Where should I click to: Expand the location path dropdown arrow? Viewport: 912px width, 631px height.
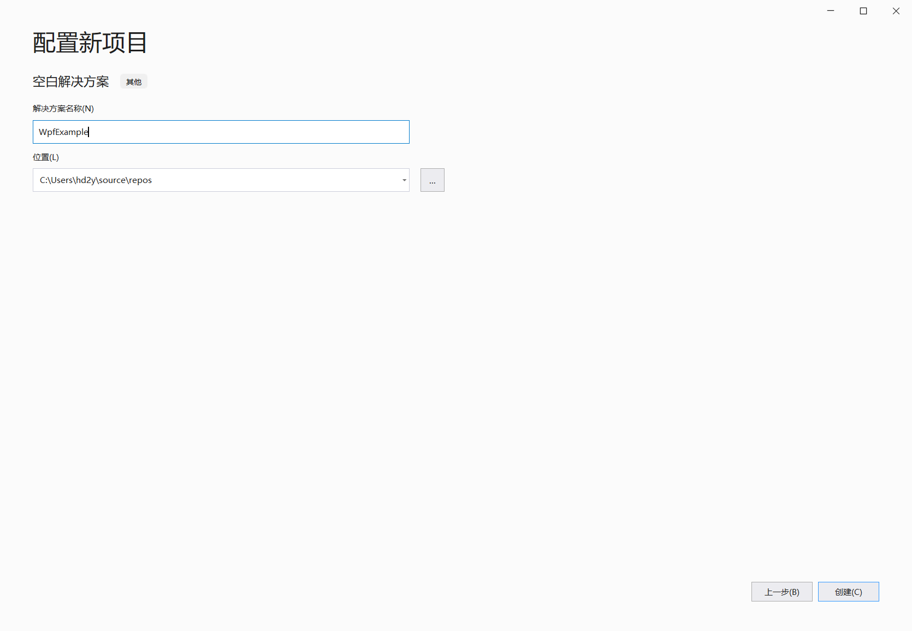click(404, 180)
